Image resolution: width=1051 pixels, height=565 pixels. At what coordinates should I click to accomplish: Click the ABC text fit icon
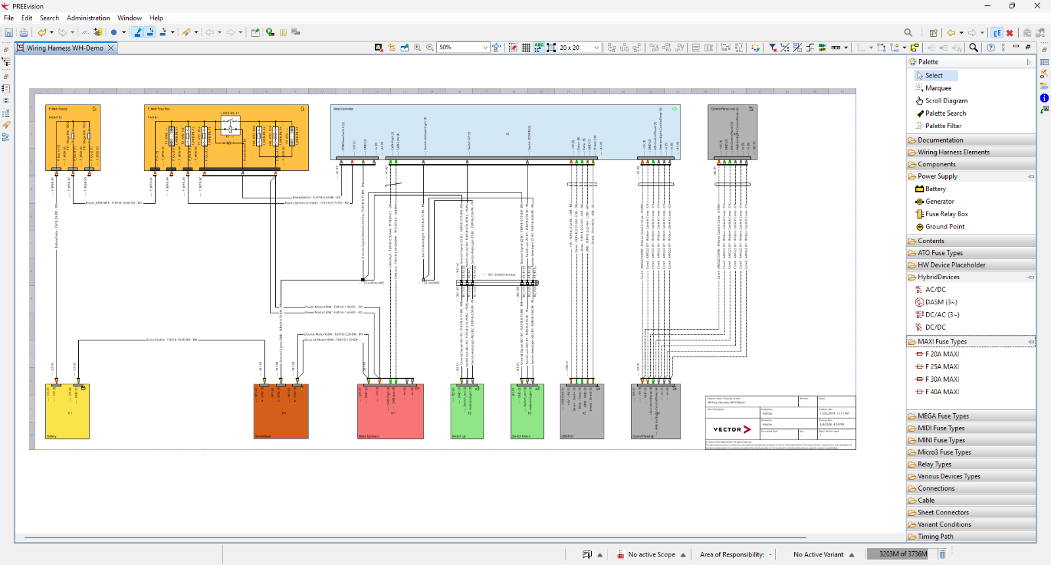[x=539, y=47]
